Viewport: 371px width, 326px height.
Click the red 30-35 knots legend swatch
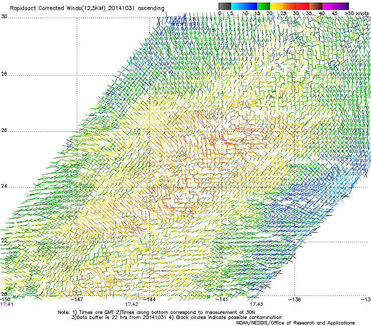click(x=303, y=6)
